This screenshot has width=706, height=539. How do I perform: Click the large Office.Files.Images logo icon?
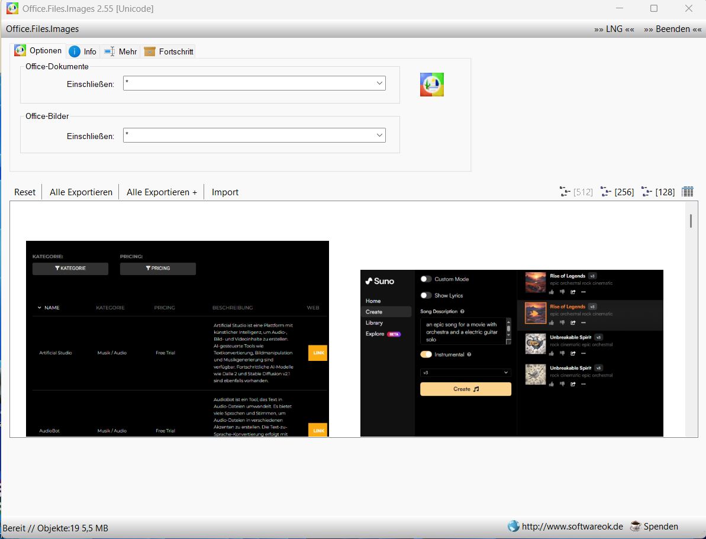(432, 85)
